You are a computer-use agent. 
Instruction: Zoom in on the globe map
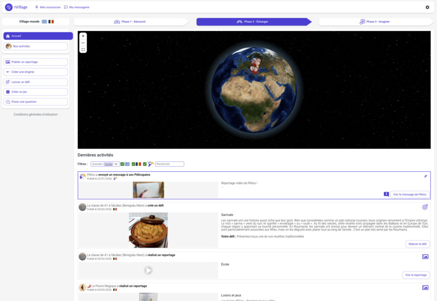pos(83,36)
